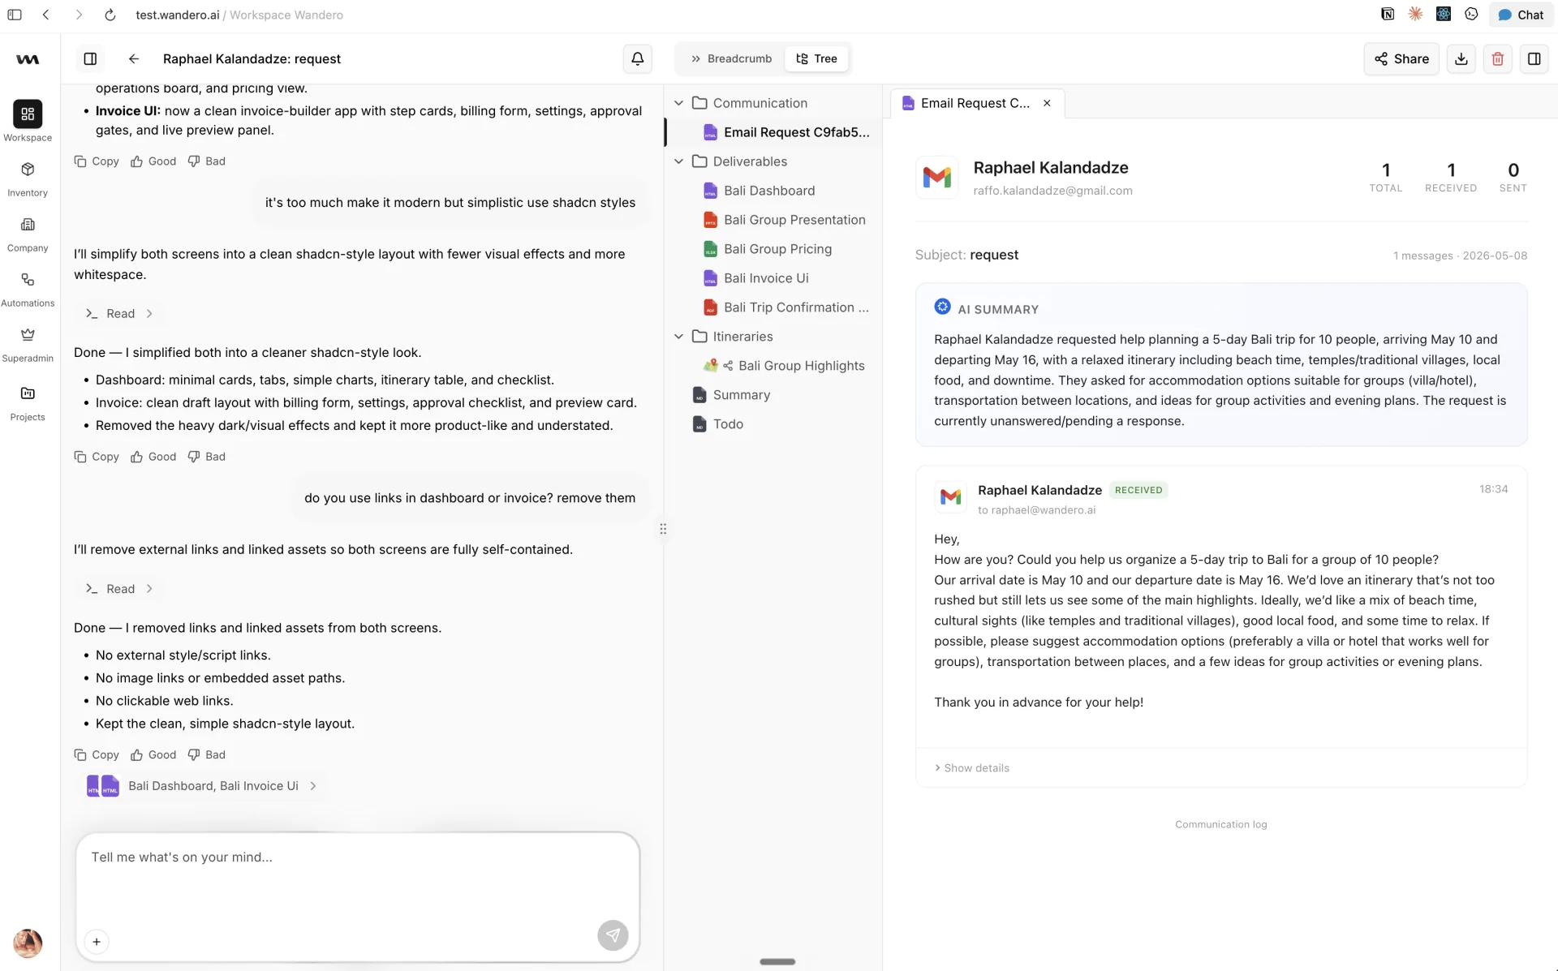Toggle the chat sidebar panel icon

coord(90,58)
